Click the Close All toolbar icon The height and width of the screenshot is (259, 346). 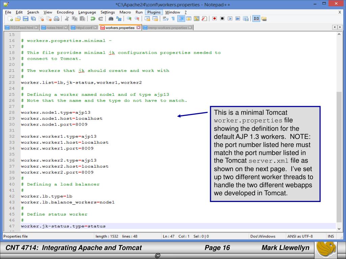pos(49,19)
